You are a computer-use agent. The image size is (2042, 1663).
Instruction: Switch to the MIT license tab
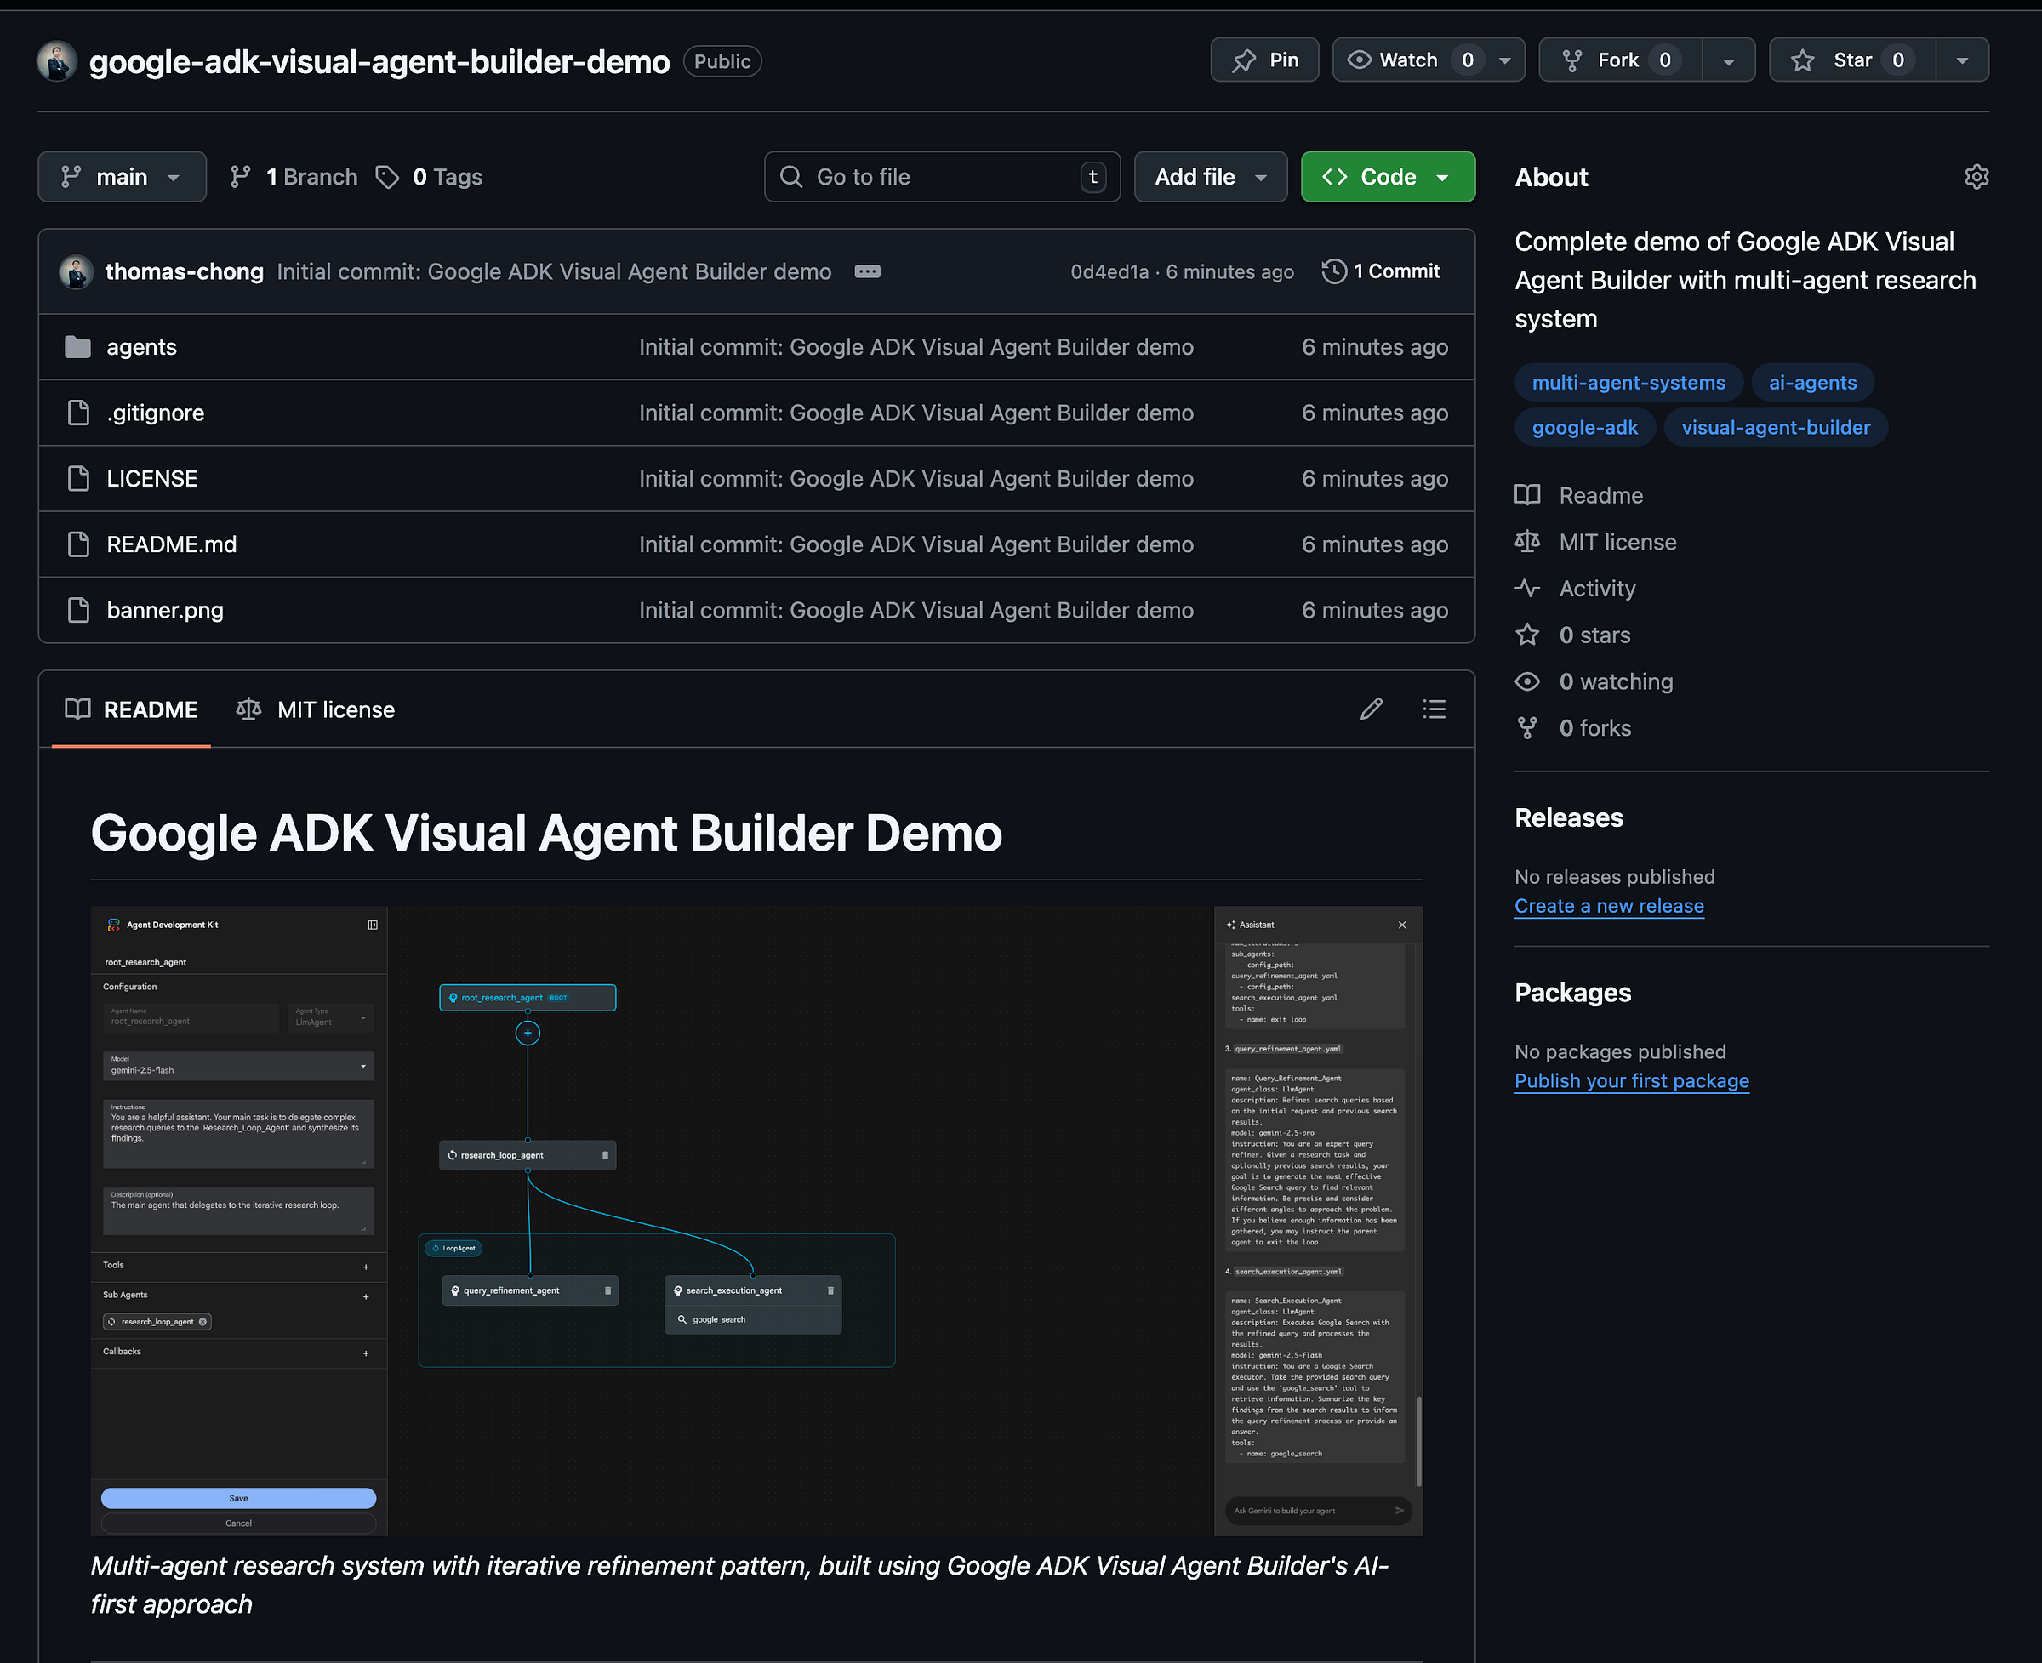pyautogui.click(x=317, y=709)
